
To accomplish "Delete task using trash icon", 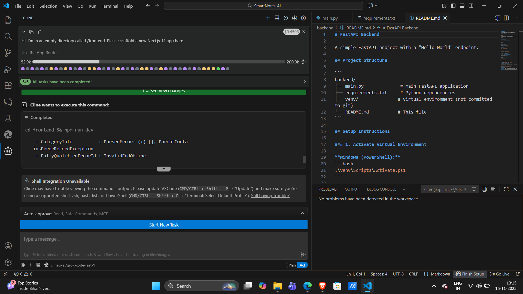I will (x=40, y=32).
